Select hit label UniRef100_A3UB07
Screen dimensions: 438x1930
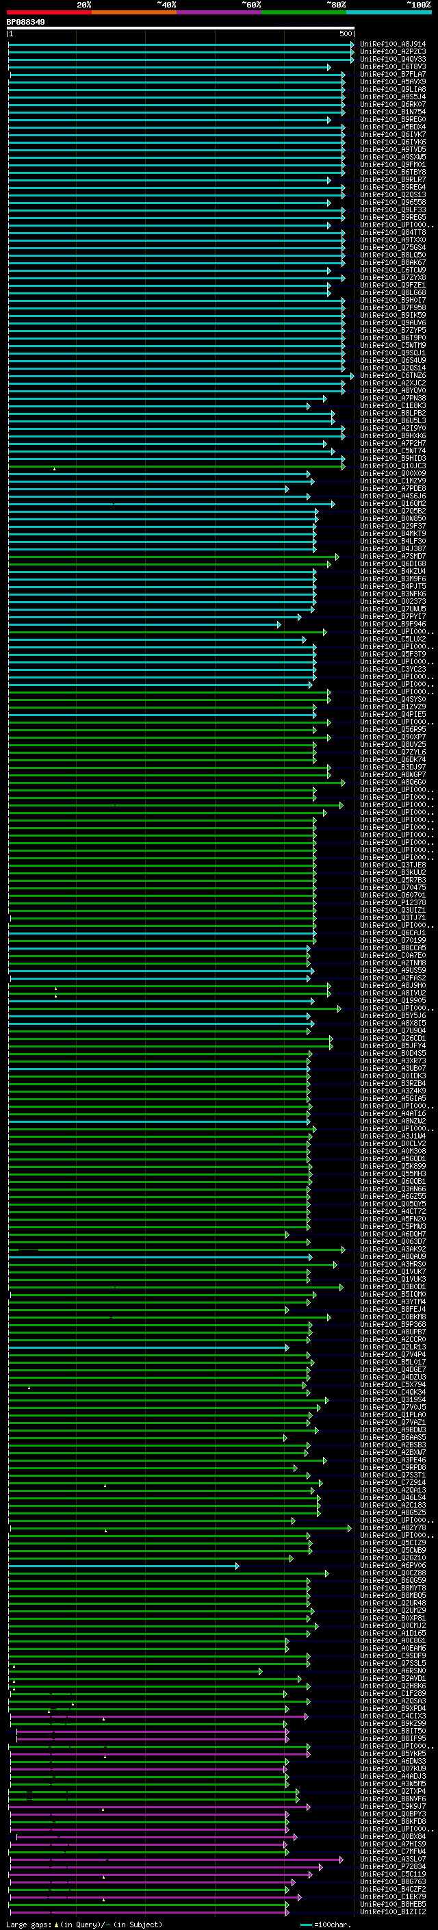coord(393,1069)
